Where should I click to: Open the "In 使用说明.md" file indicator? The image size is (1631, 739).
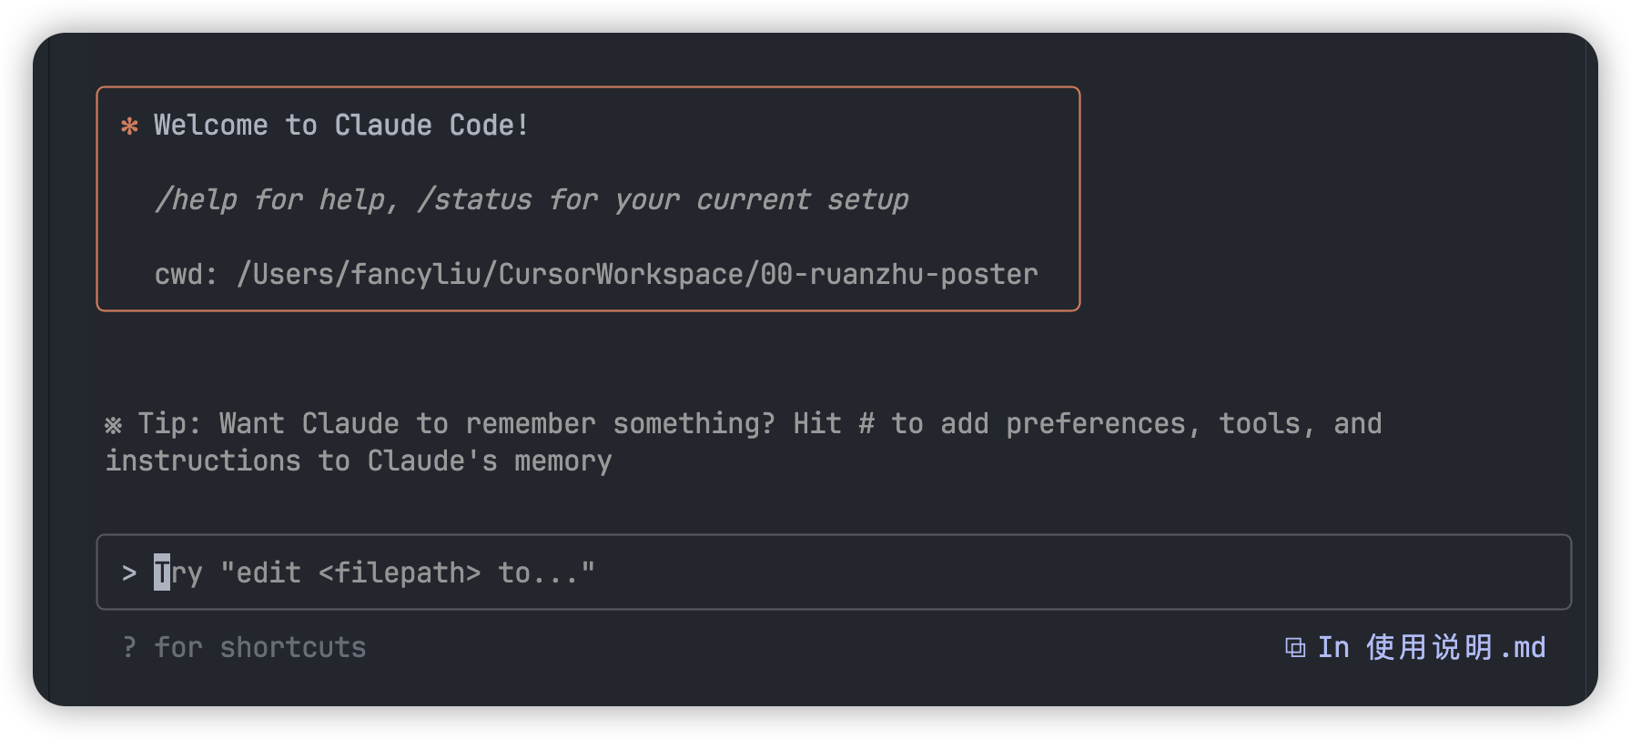tap(1431, 647)
